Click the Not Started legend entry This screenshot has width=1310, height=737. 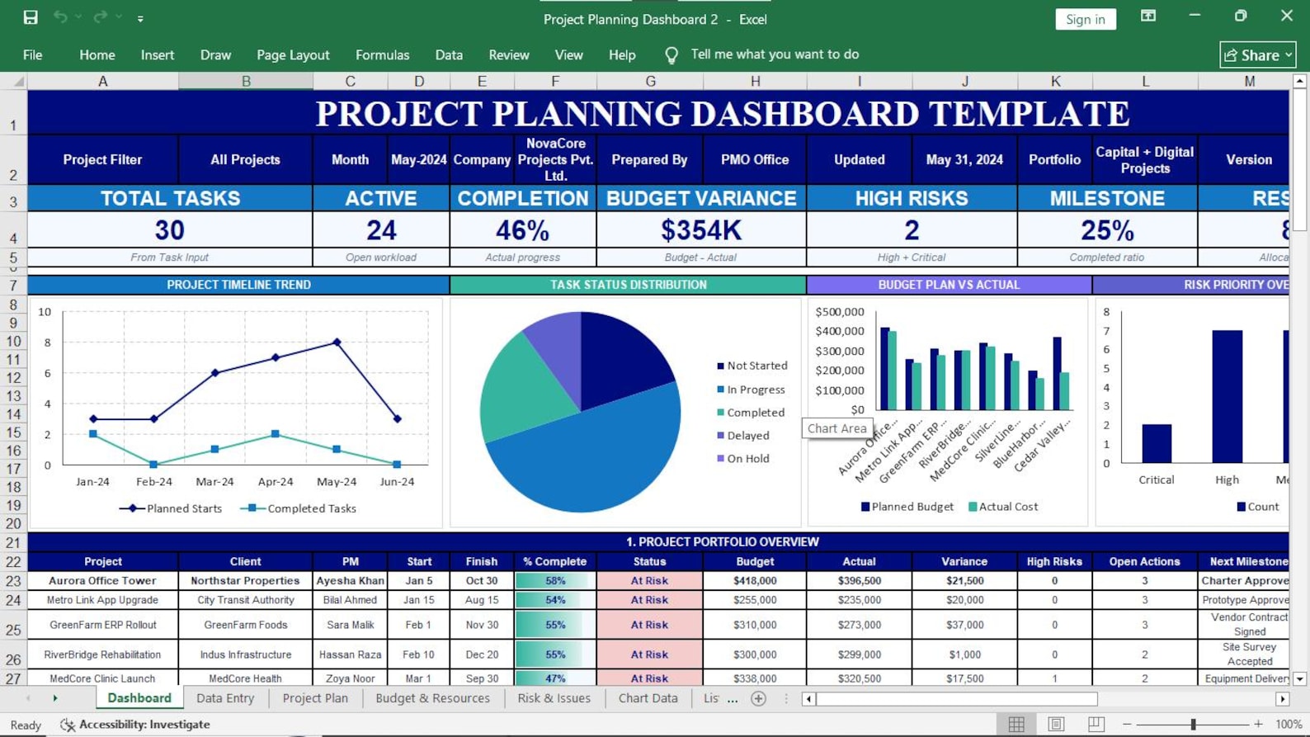point(752,366)
